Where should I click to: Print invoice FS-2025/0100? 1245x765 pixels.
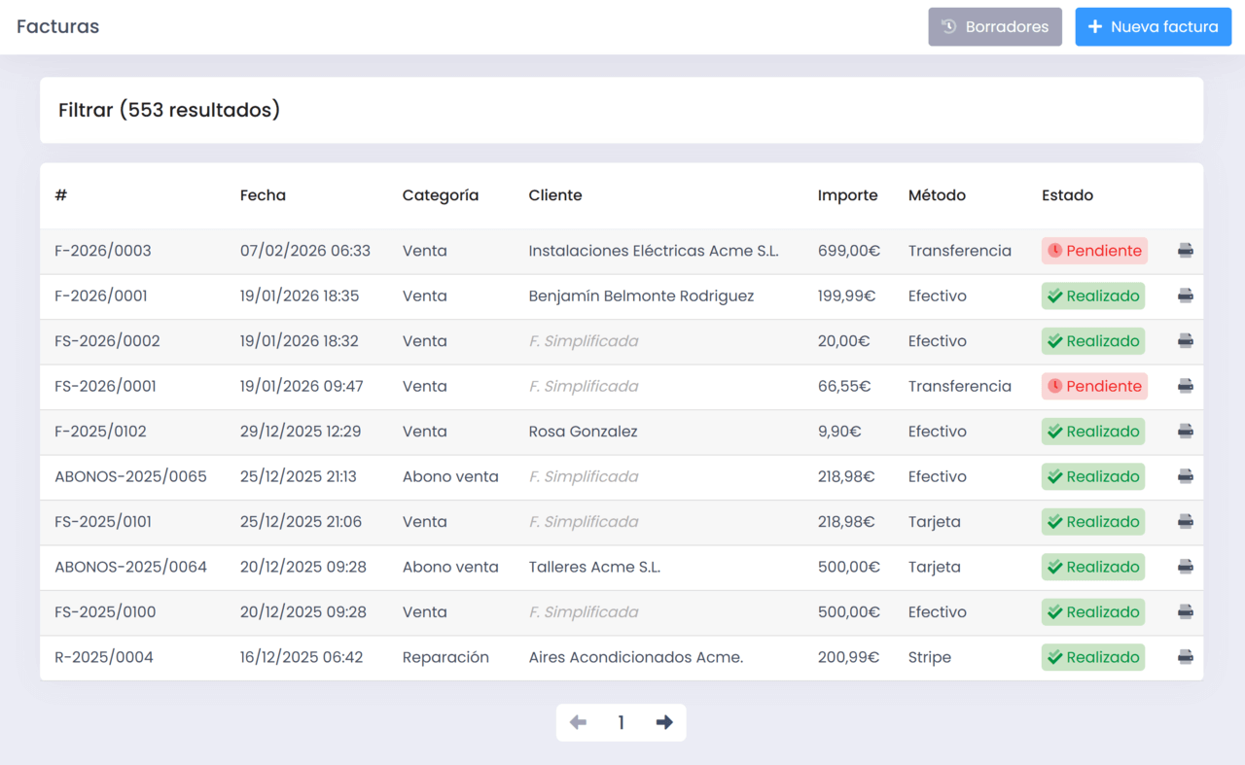(1185, 612)
